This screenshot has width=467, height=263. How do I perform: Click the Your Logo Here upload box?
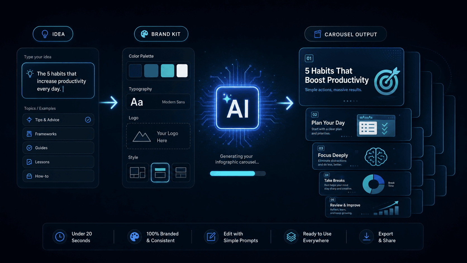[x=158, y=136]
